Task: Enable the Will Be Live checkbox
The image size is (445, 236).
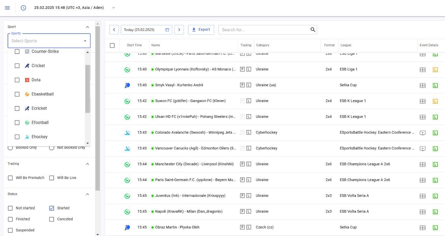Action: [x=51, y=178]
